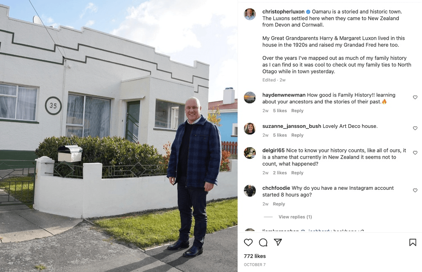The image size is (422, 272).
Task: Open christopherluxon profile avatar
Action: tap(250, 14)
